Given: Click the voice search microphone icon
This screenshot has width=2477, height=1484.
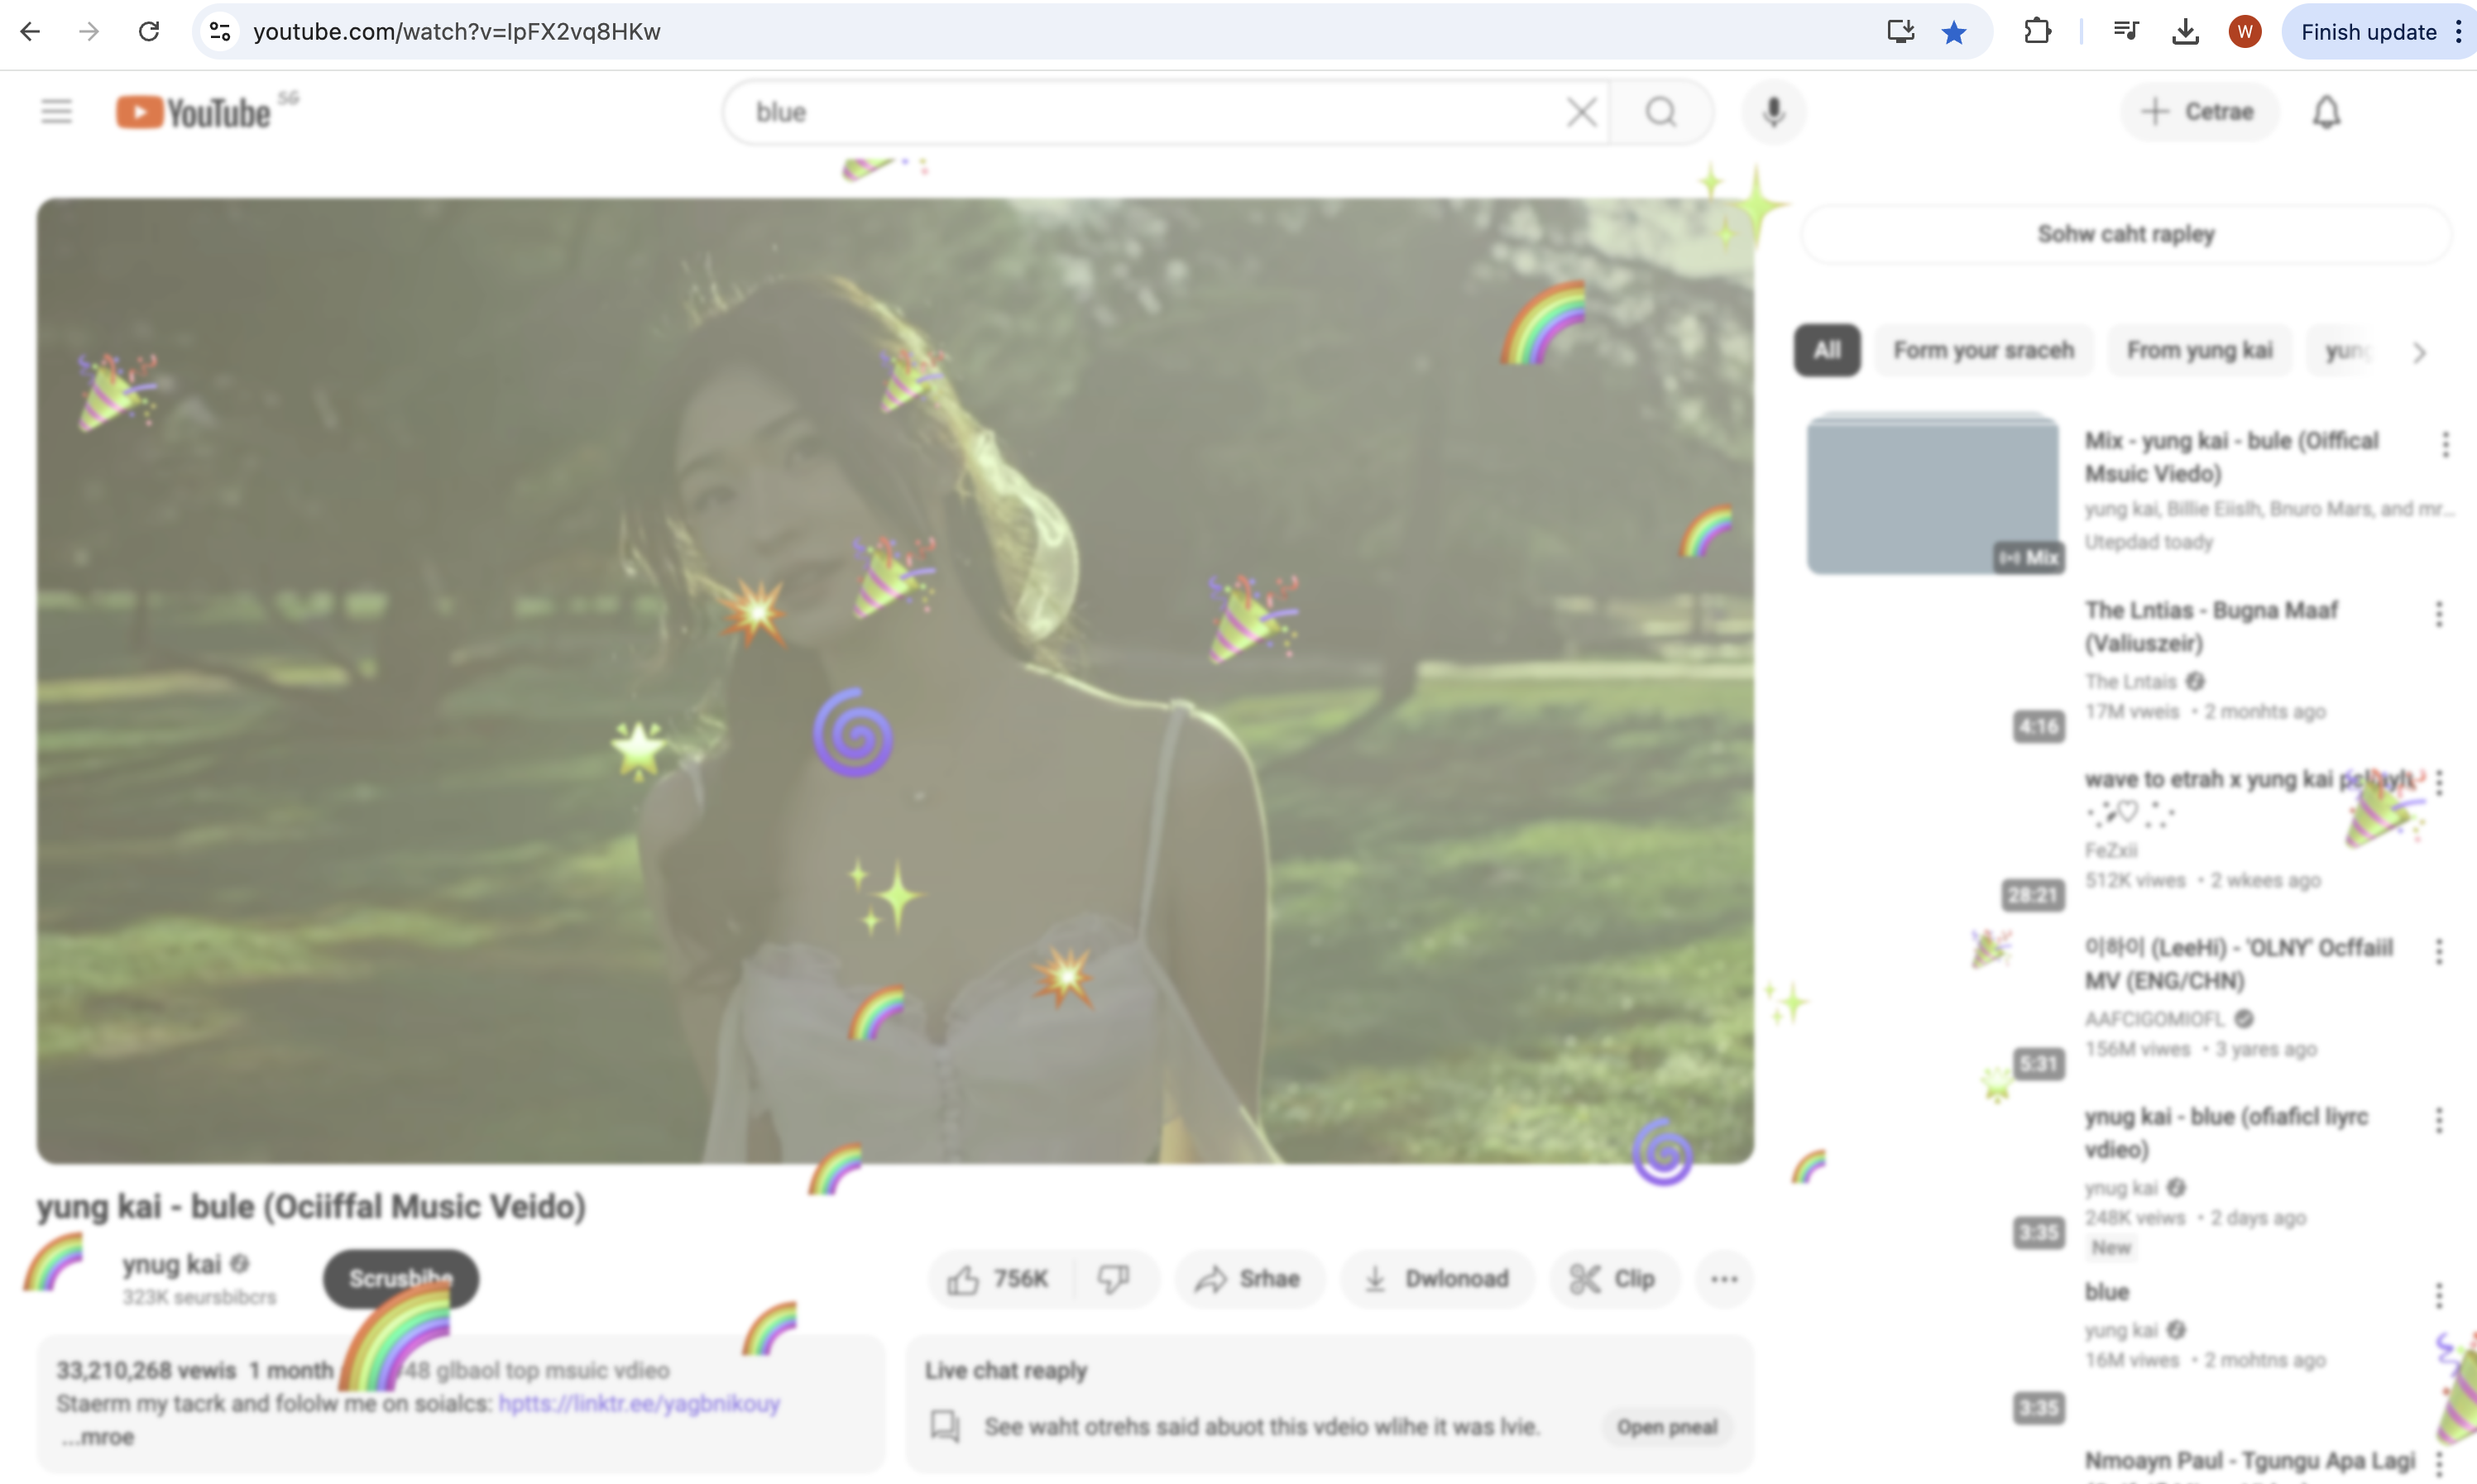Looking at the screenshot, I should [x=1773, y=111].
